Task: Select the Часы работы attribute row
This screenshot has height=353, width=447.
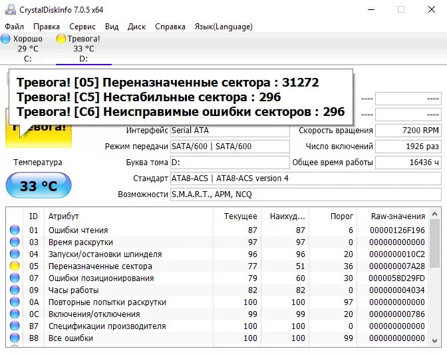Action: pos(218,290)
